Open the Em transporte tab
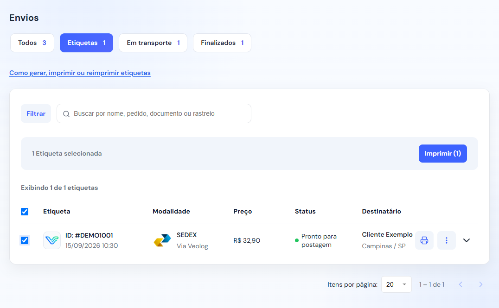This screenshot has width=499, height=308. pos(153,43)
